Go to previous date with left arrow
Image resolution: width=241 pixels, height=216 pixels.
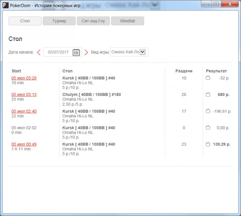pos(39,52)
